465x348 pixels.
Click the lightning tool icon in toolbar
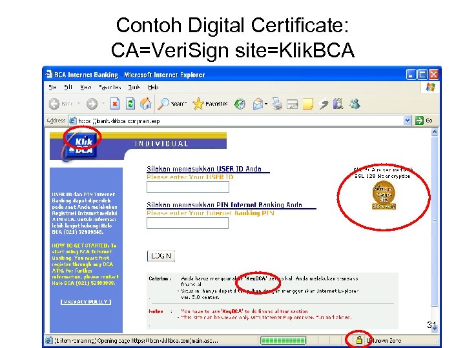[324, 104]
